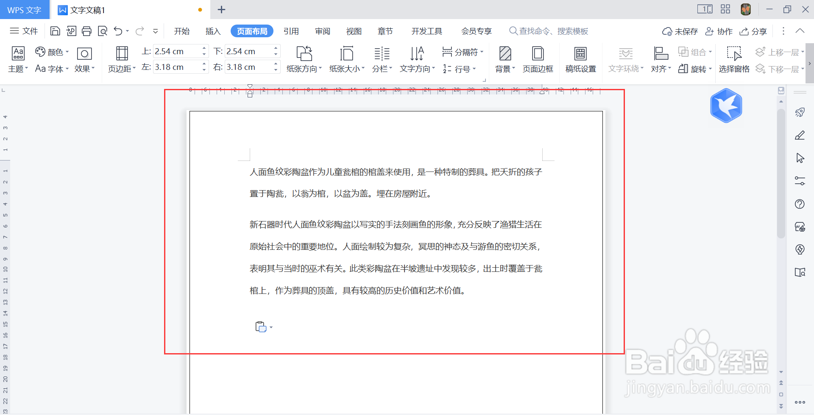Click the blue bird assistant icon
The image size is (814, 415).
pyautogui.click(x=726, y=105)
